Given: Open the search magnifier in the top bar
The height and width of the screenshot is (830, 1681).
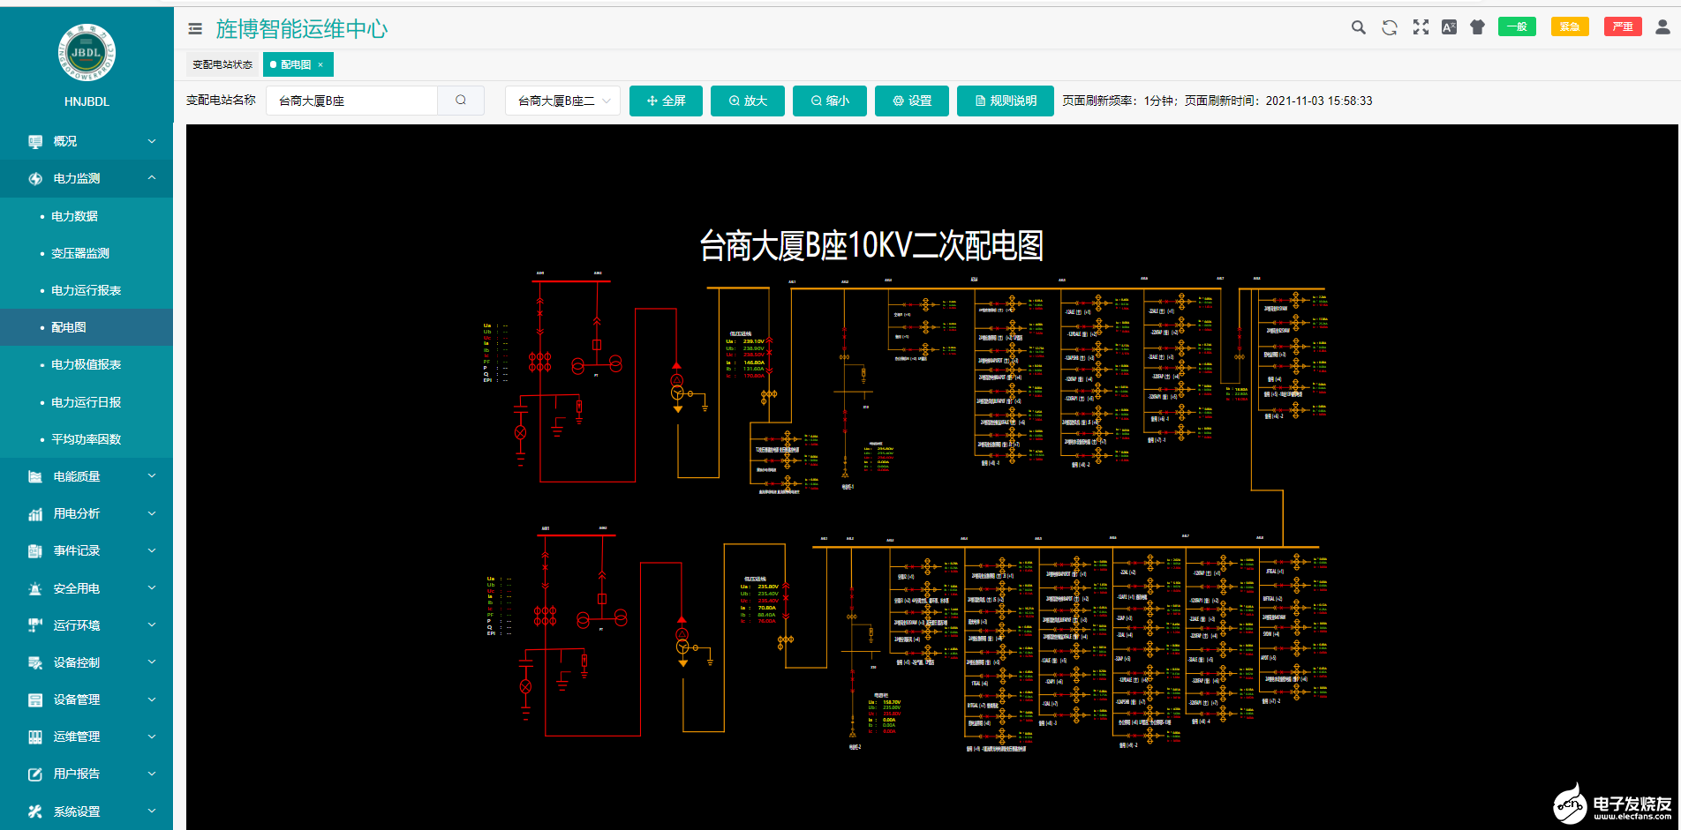Looking at the screenshot, I should click(x=1358, y=27).
